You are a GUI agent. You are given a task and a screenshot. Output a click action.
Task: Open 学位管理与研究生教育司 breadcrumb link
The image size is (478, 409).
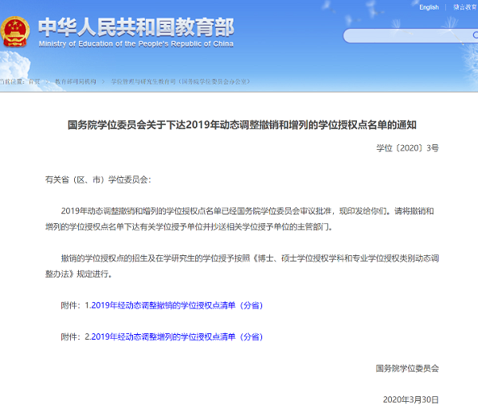[x=181, y=81]
